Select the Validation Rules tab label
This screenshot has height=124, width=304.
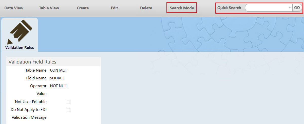[20, 48]
